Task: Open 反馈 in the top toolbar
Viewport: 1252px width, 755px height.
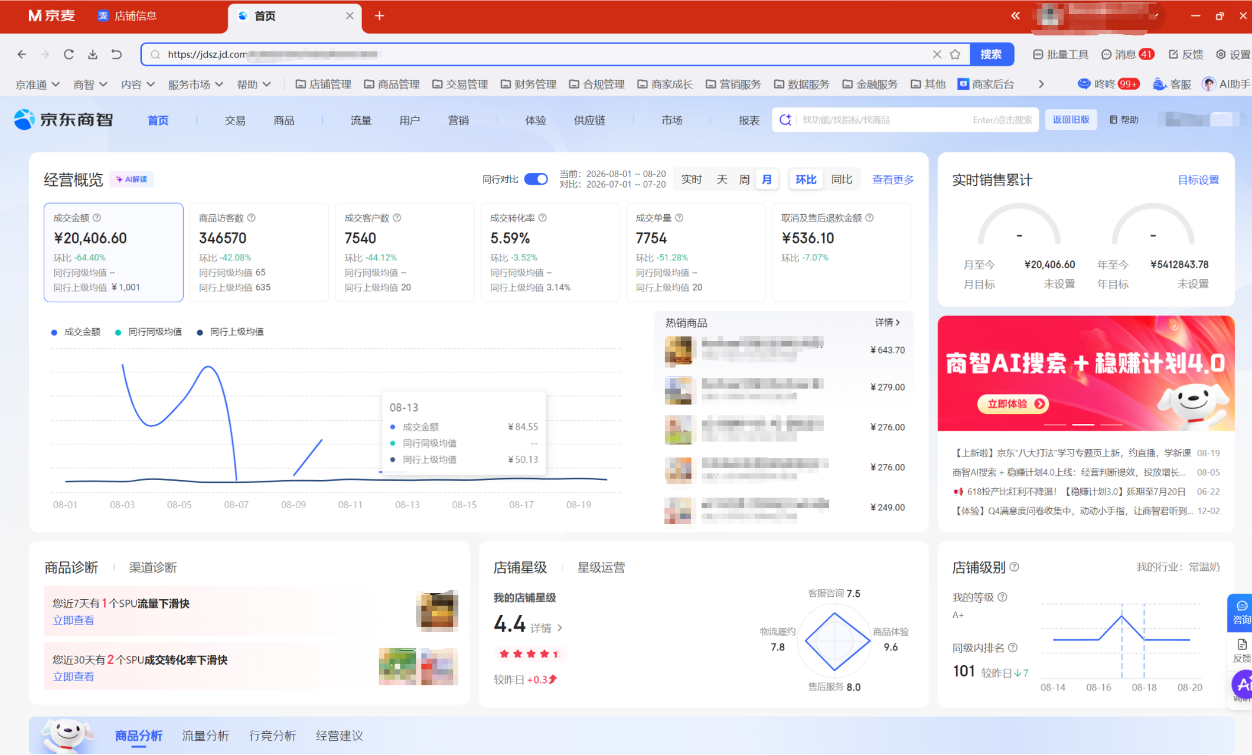Action: pos(1186,54)
